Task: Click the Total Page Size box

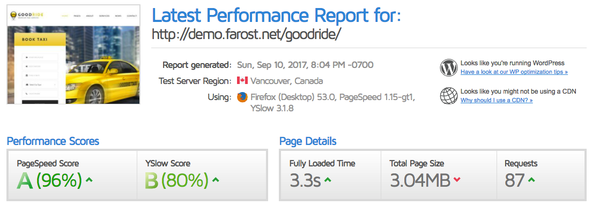Action: click(439, 175)
